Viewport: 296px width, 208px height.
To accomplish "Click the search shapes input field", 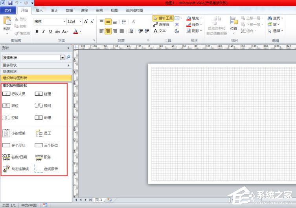I will (31, 58).
